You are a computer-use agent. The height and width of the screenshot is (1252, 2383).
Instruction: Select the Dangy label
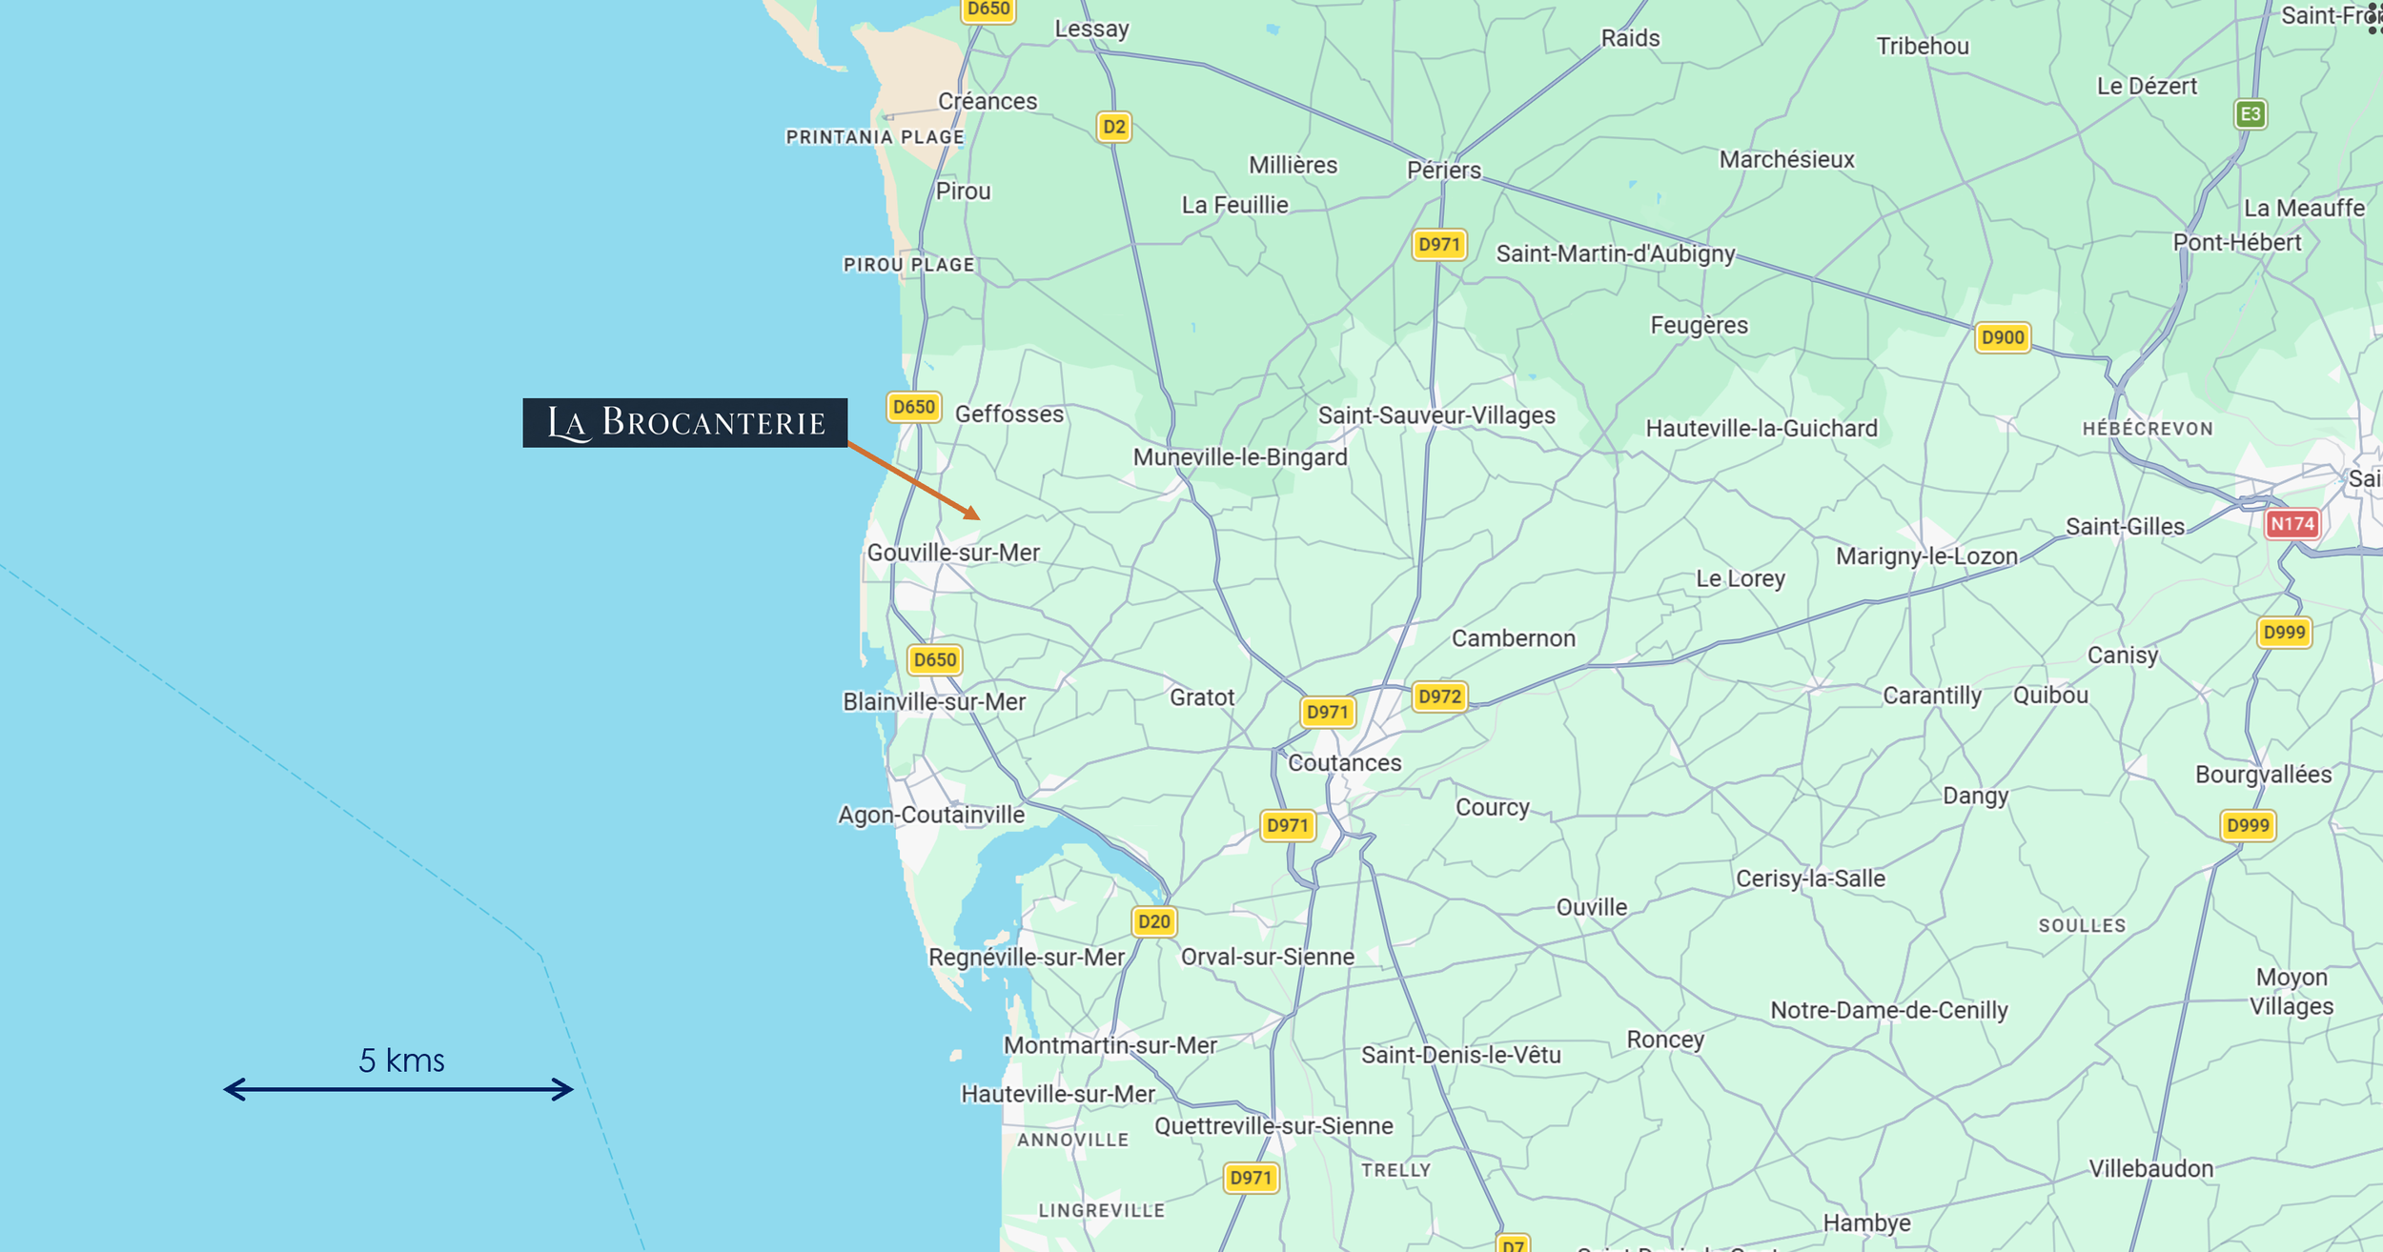point(1975,796)
